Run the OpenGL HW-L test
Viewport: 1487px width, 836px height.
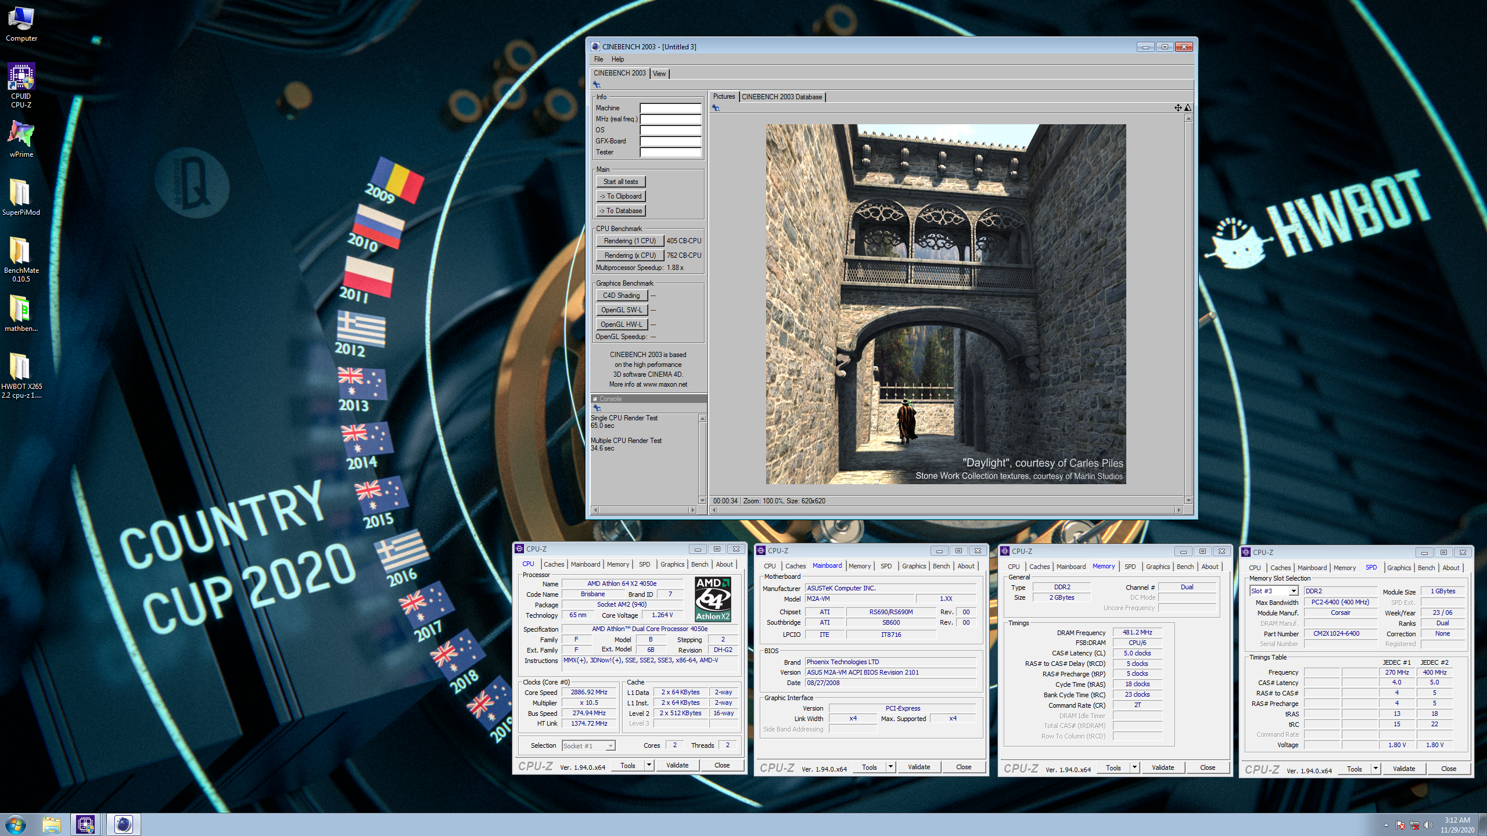click(x=622, y=325)
